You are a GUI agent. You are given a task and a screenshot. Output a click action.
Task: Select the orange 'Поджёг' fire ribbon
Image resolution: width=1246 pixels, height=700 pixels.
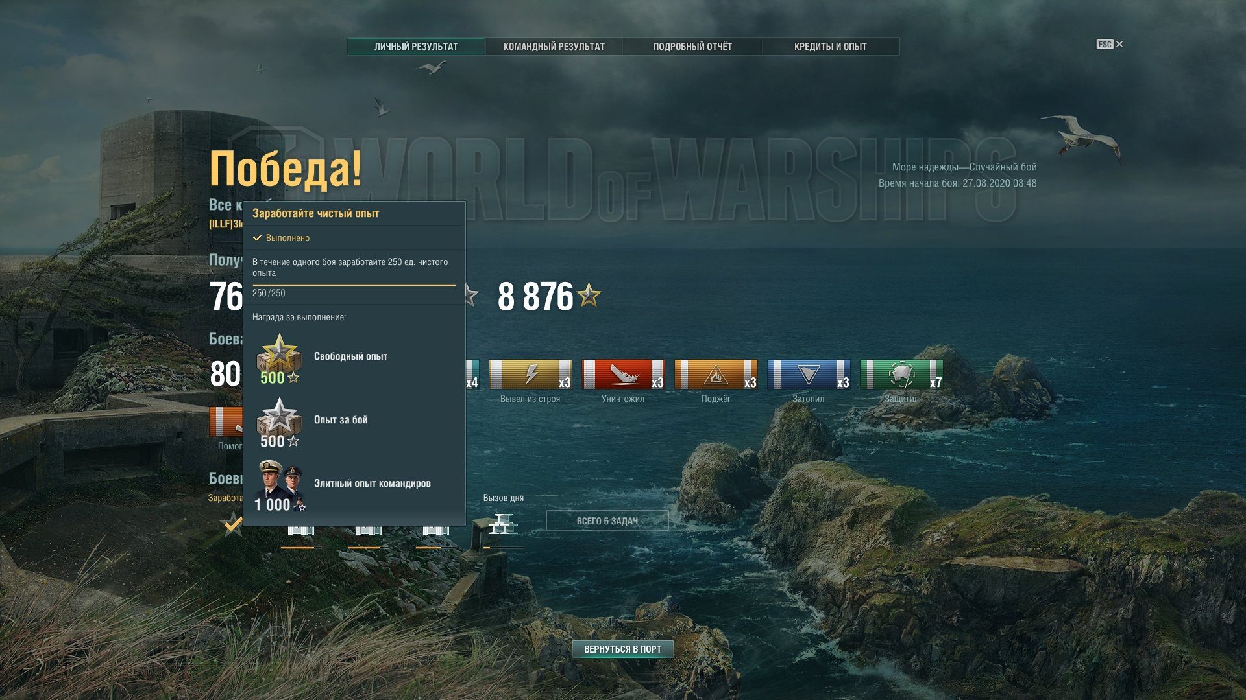point(716,375)
